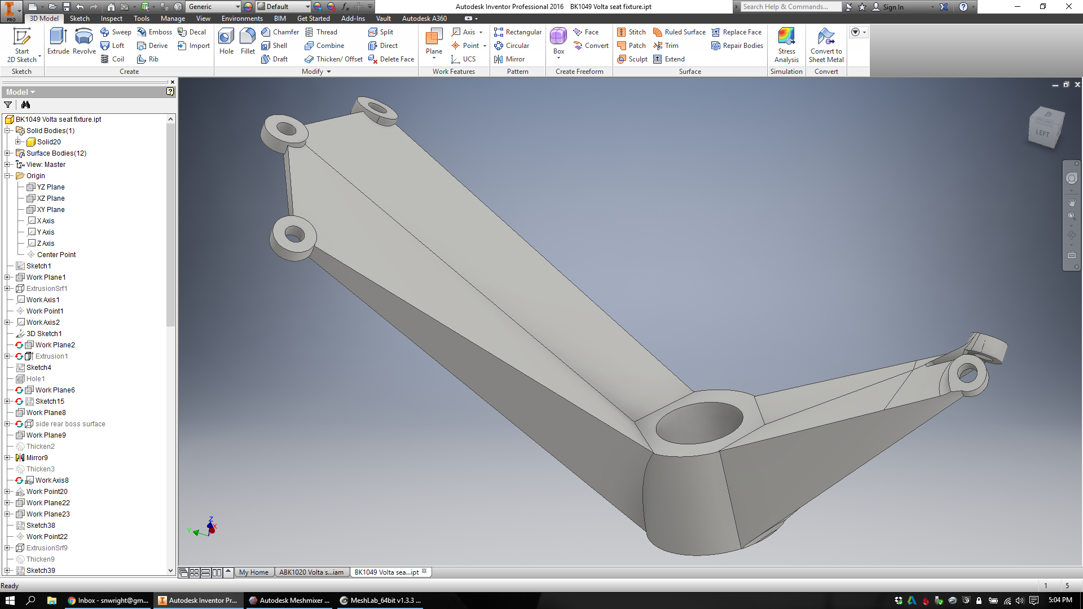Select the UCS work feature

click(464, 59)
